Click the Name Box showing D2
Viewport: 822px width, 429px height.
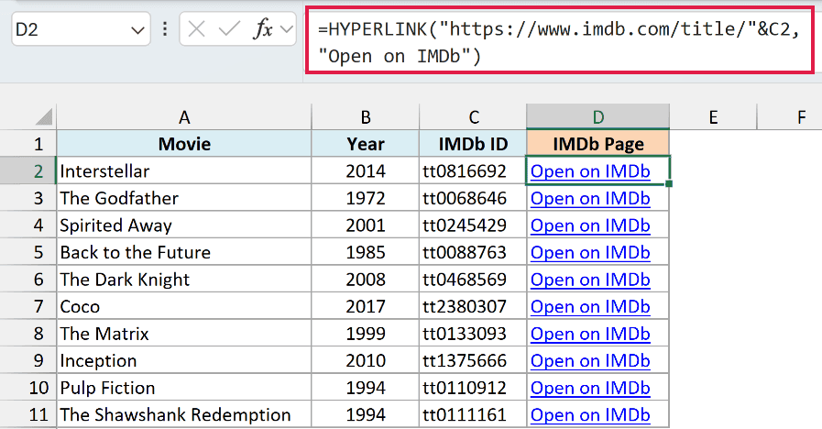click(81, 29)
